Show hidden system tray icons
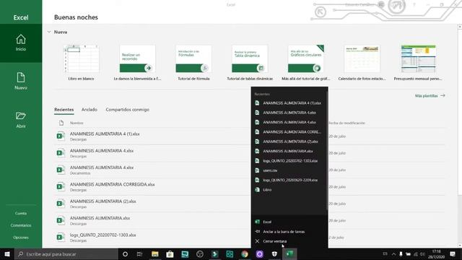The image size is (462, 260). tap(393, 254)
